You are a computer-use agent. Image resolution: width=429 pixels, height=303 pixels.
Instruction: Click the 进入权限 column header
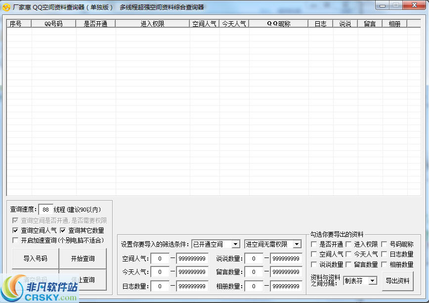[152, 24]
